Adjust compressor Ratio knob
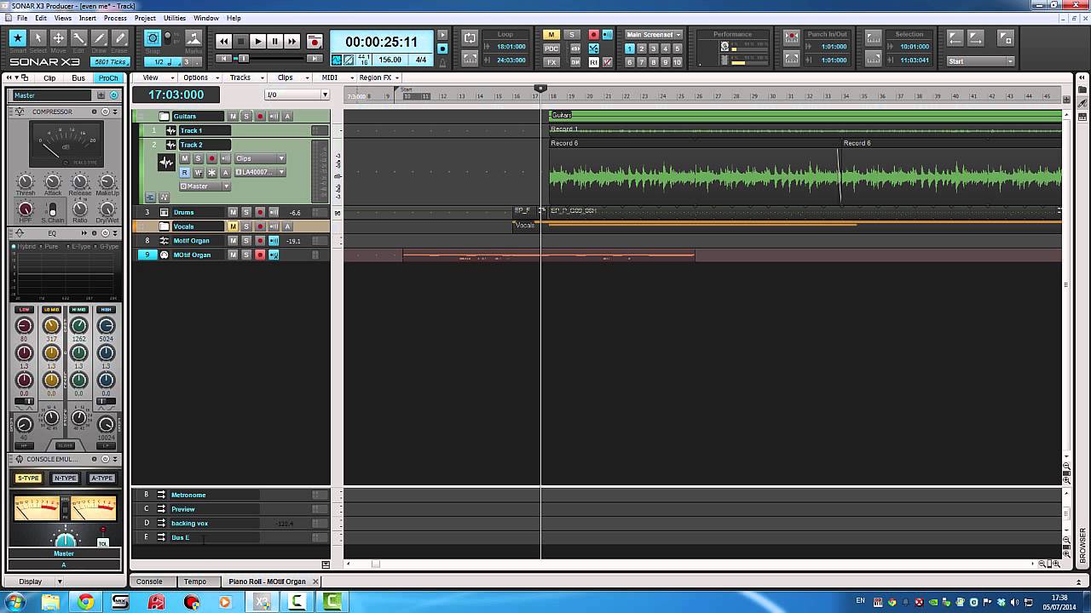1091x613 pixels. click(80, 208)
